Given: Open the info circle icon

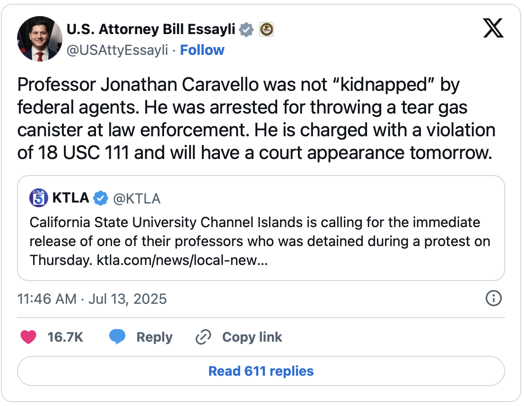Looking at the screenshot, I should click(494, 298).
